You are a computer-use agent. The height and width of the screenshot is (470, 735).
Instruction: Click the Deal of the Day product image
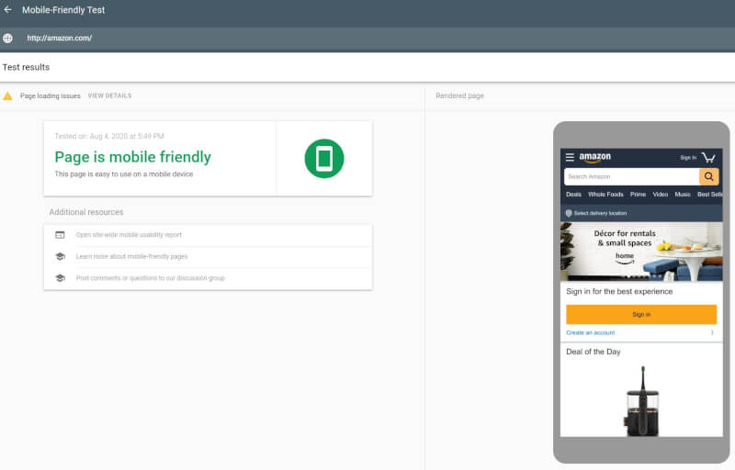click(x=641, y=401)
